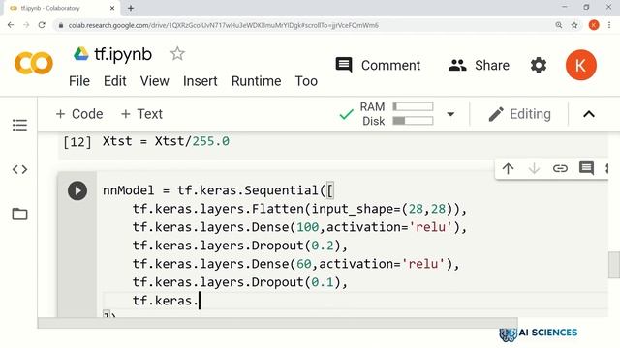The width and height of the screenshot is (620, 348).
Task: Open the K account avatar in Colab
Action: [x=581, y=65]
